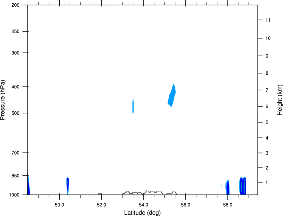Click the dark-blue contour at 58.0° latitude
Screen dimensions: 283x216
click(x=228, y=187)
